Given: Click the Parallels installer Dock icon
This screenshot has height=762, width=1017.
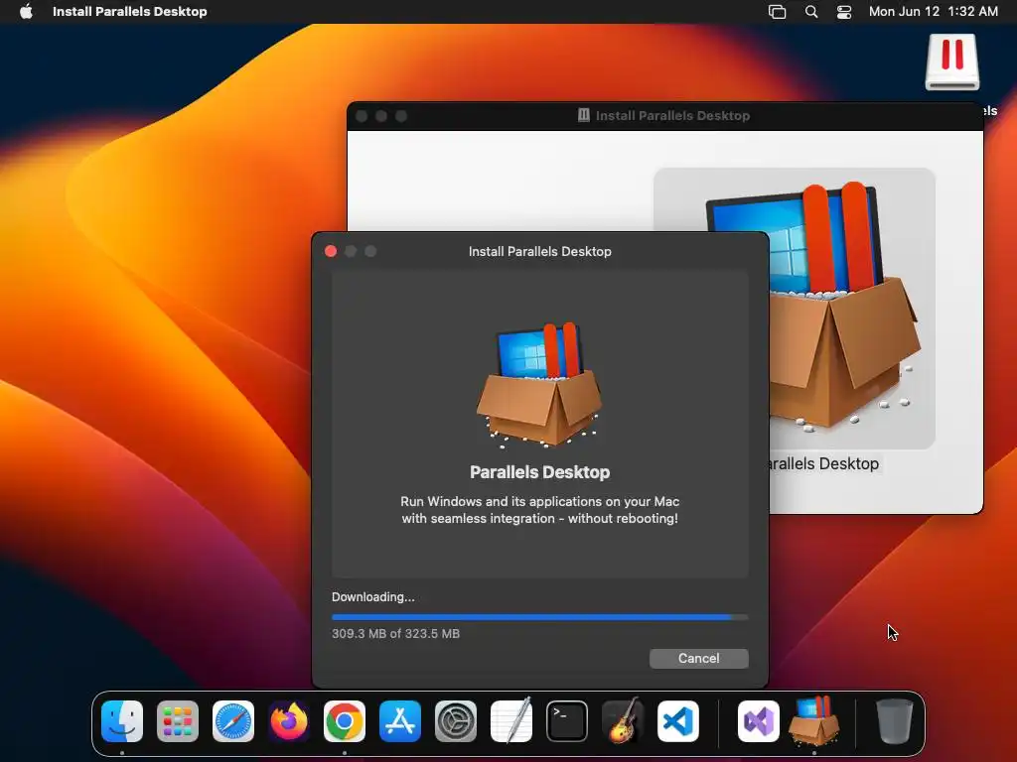Looking at the screenshot, I should pyautogui.click(x=814, y=721).
